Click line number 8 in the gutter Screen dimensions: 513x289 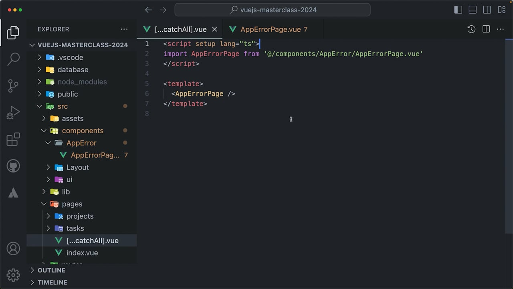147,114
